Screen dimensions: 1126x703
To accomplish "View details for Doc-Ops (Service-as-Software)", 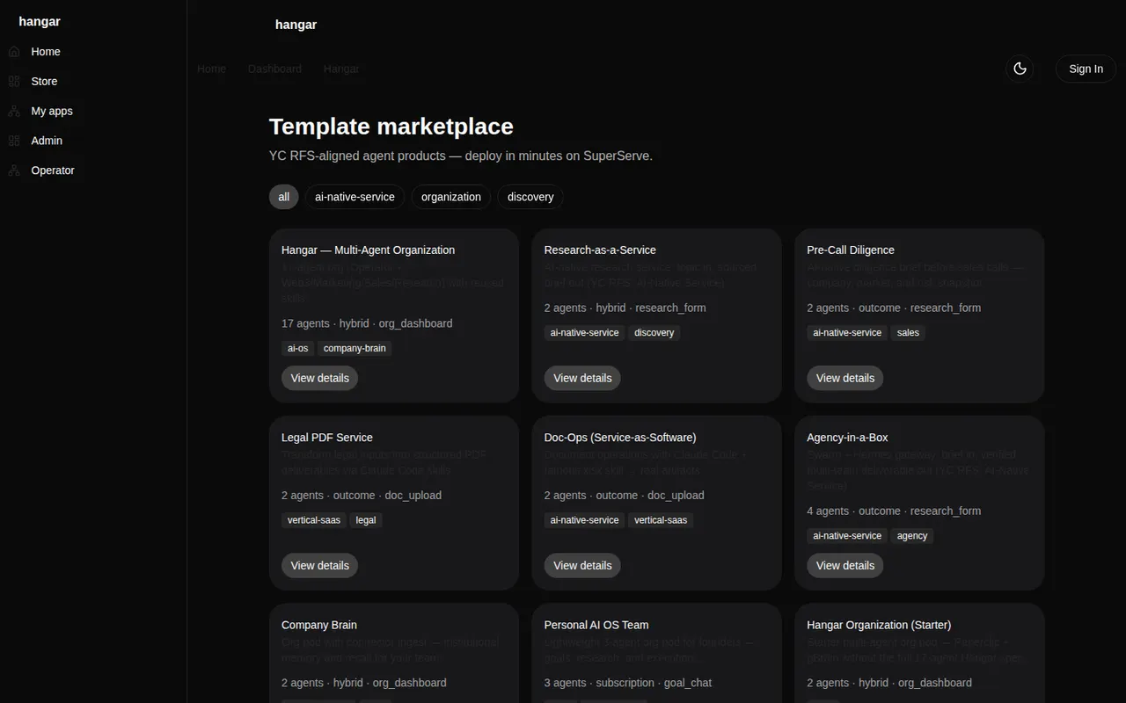I will 582,565.
